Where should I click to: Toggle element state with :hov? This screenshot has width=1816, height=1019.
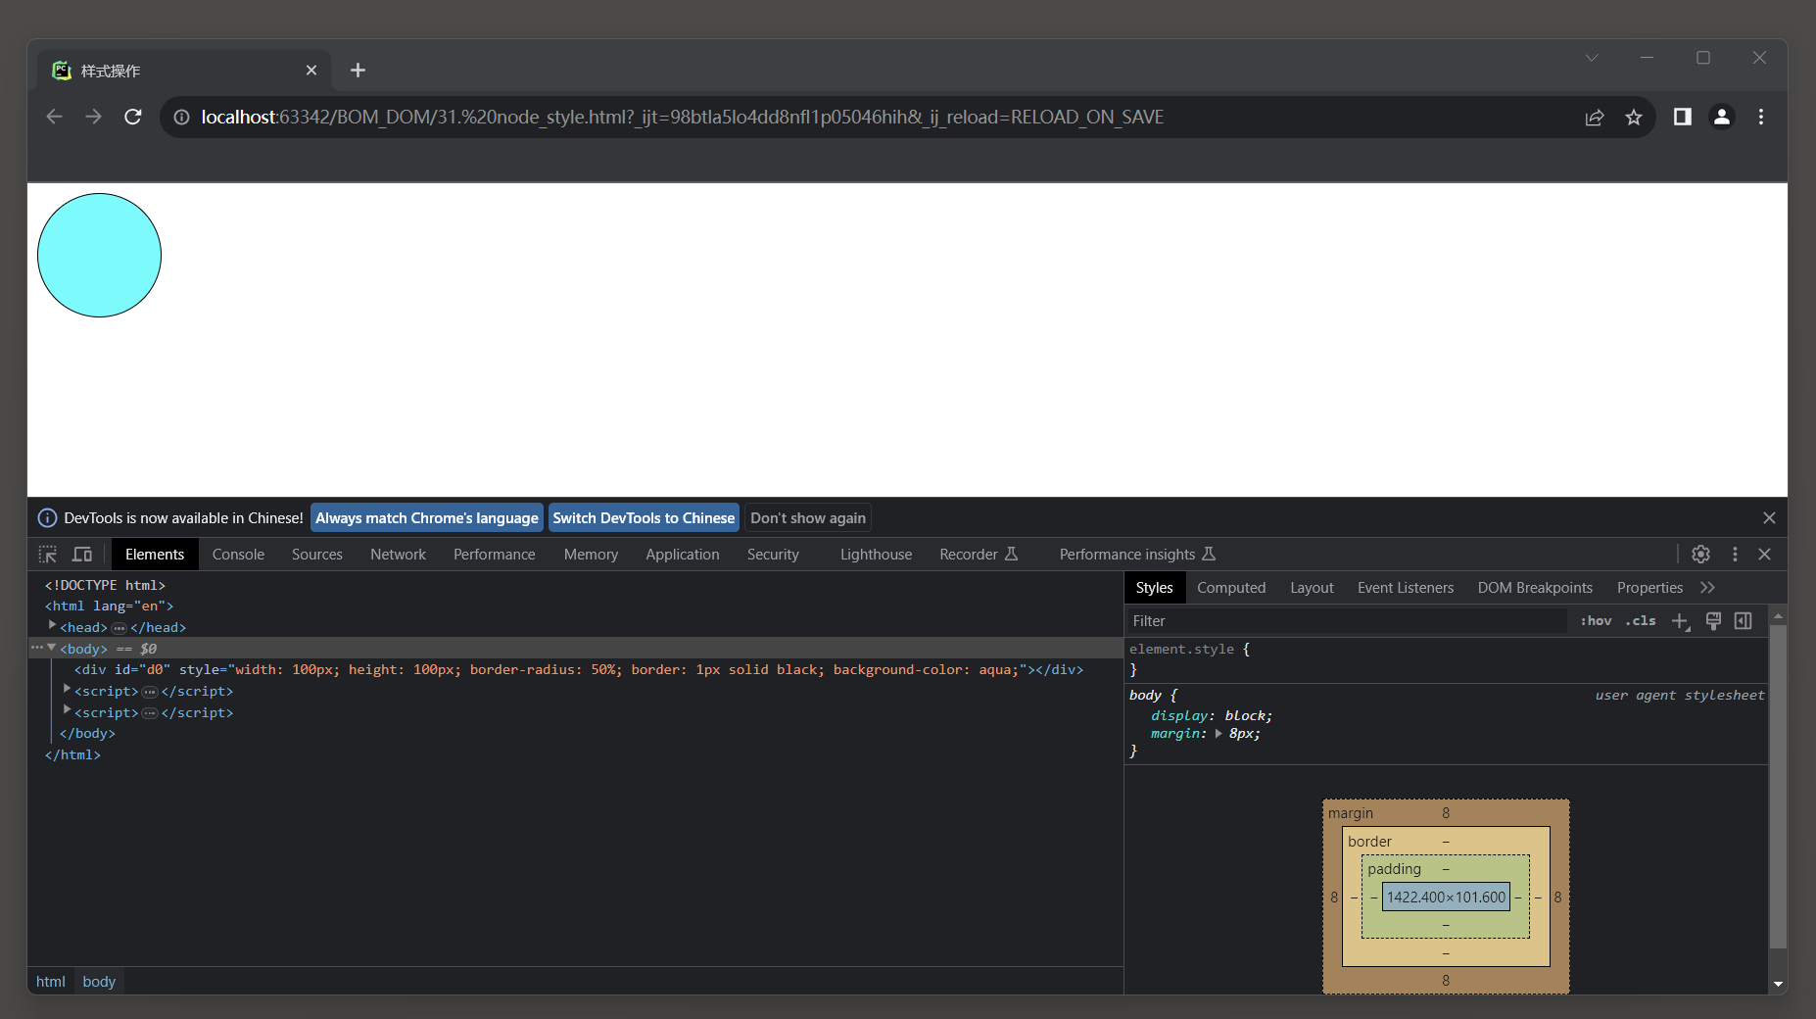pyautogui.click(x=1596, y=621)
